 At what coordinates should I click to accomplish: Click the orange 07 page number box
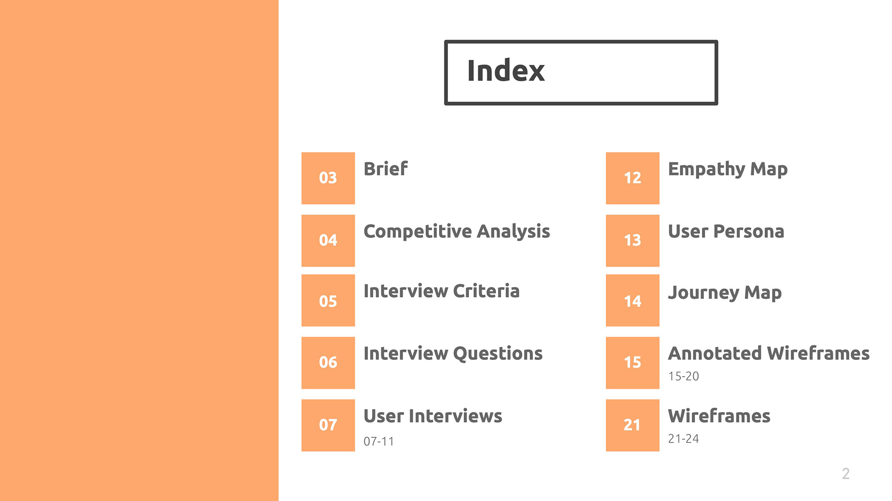[x=328, y=425]
